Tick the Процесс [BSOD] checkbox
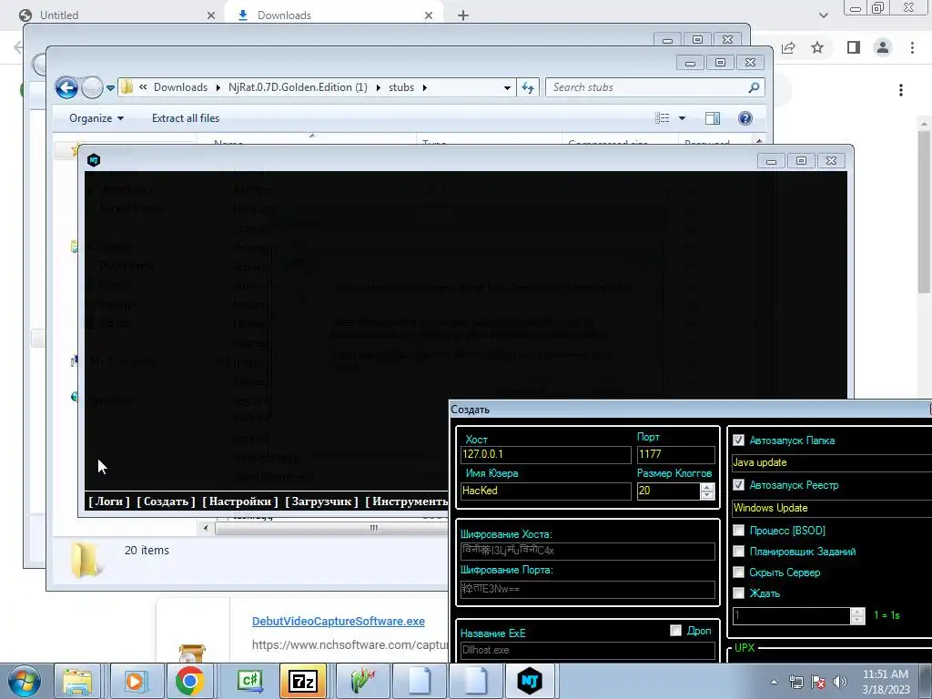Image resolution: width=932 pixels, height=699 pixels. coord(738,531)
